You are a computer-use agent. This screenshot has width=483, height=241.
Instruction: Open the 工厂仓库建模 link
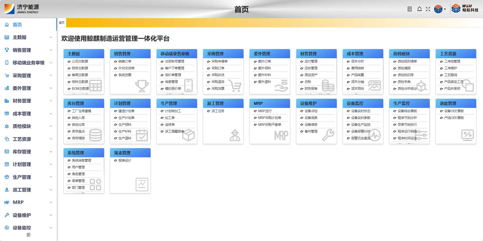coord(81,111)
